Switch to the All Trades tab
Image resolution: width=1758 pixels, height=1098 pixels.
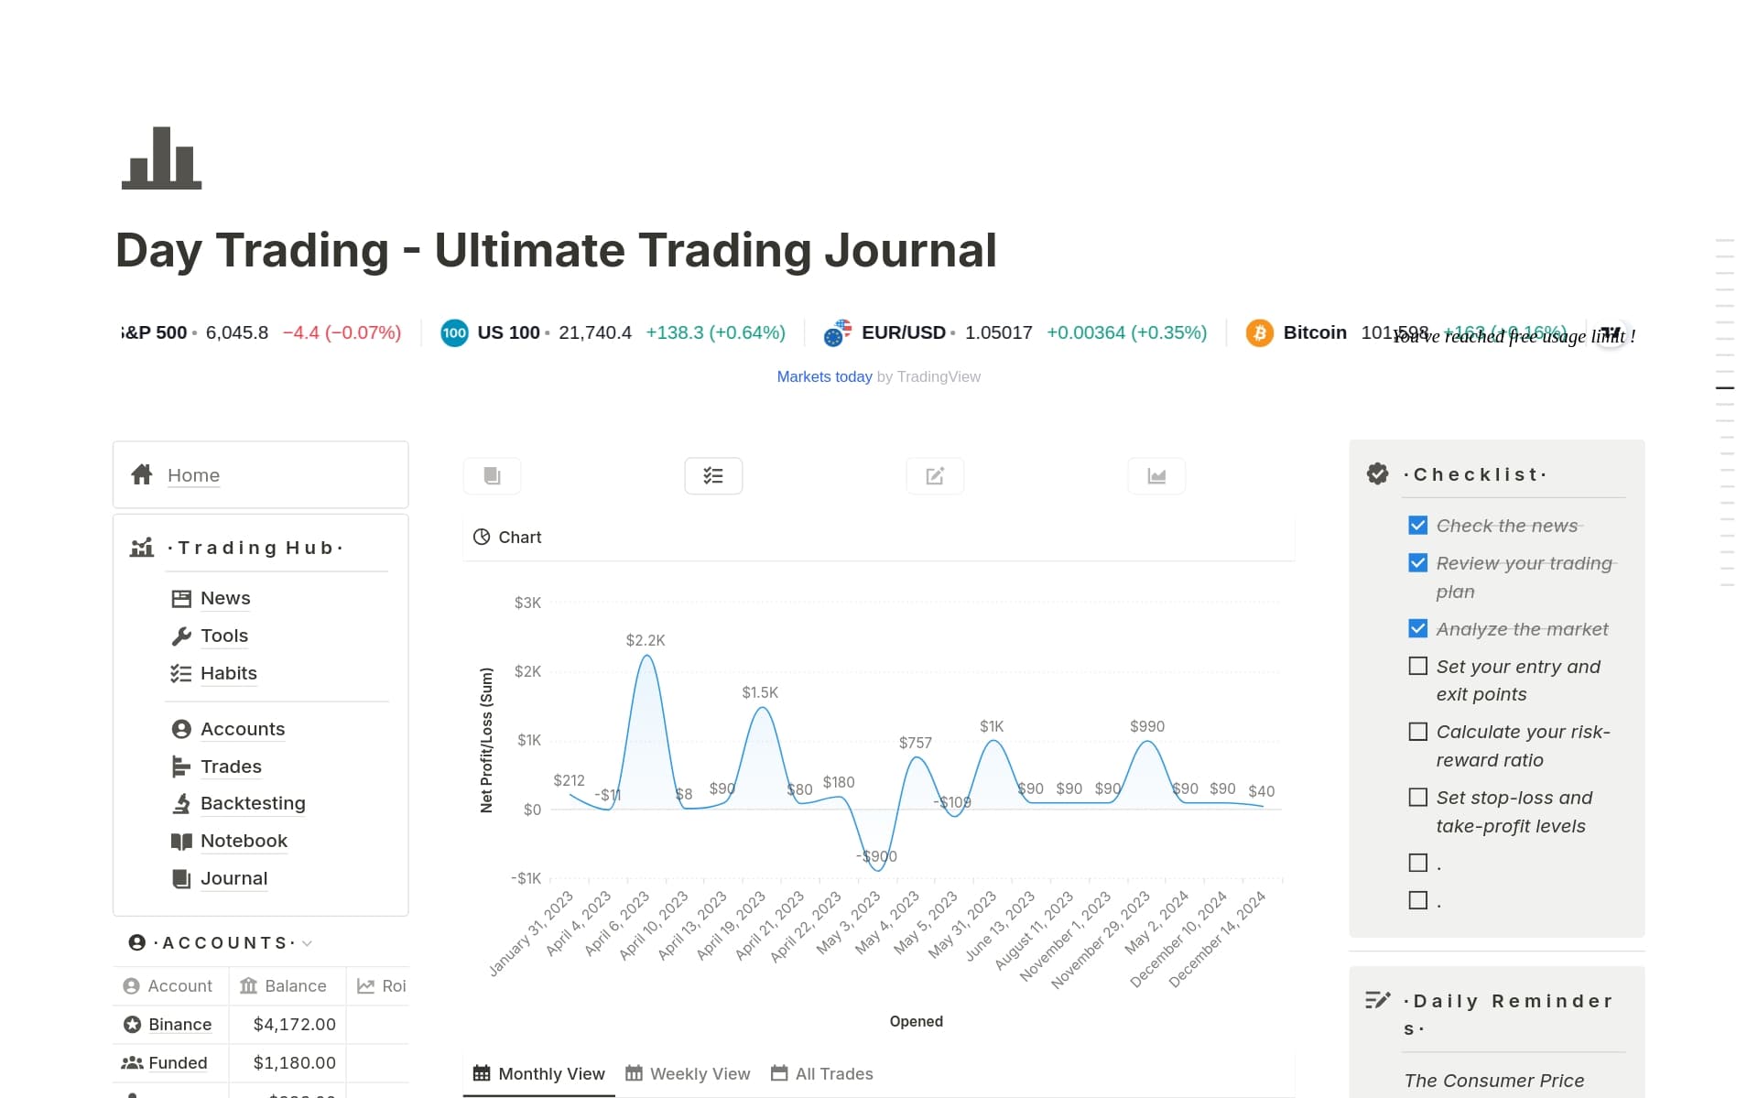[822, 1074]
